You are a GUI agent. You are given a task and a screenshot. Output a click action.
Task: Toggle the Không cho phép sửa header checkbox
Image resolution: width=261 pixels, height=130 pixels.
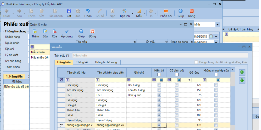click(216, 74)
